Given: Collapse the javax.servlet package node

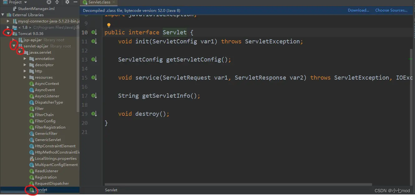Looking at the screenshot, I should click(20, 52).
